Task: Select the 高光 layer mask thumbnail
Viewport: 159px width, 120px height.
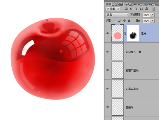Action: [133, 33]
